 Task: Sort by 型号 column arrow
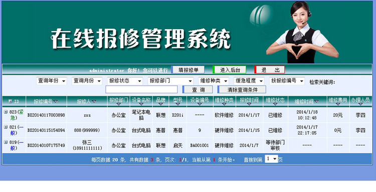[177, 104]
